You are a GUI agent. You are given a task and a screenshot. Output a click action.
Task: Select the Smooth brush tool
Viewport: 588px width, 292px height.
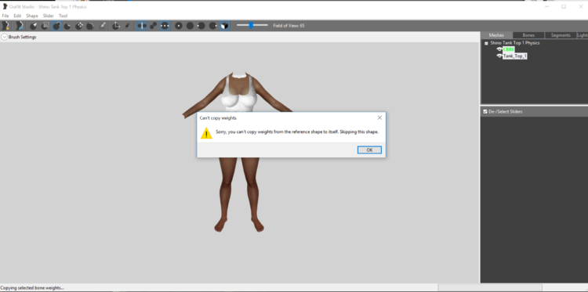click(90, 26)
